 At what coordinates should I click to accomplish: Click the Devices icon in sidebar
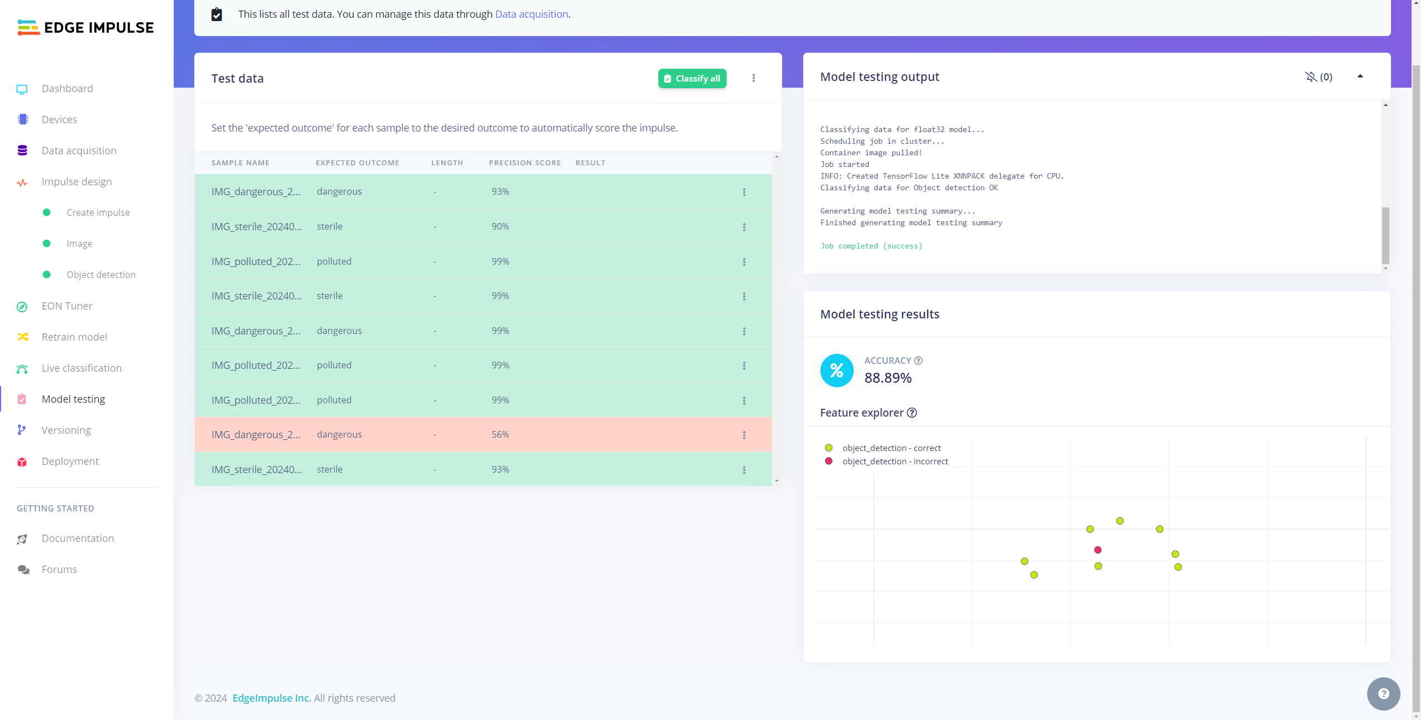(23, 119)
